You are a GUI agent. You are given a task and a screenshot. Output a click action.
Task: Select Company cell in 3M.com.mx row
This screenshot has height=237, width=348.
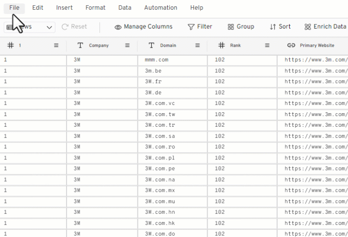(x=102, y=190)
